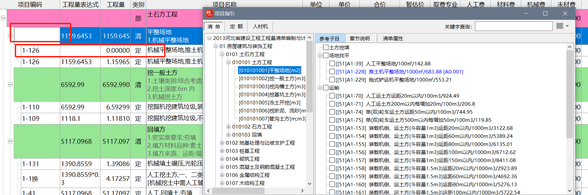Click the scroll-up arrow of reference list scrollbar
Viewport: 588px width, 195px height.
[570, 47]
